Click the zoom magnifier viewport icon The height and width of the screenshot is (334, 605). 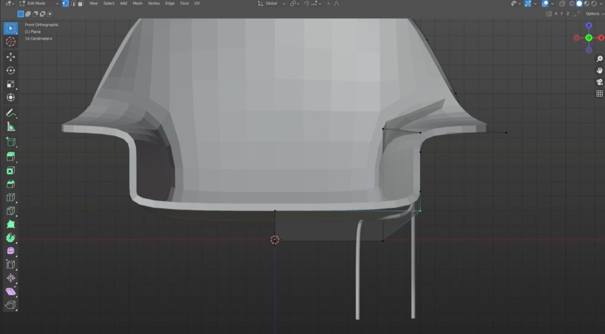click(599, 59)
